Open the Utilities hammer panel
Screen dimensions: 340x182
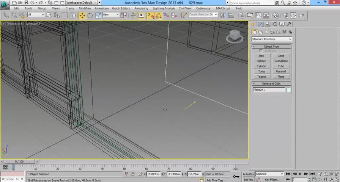(x=290, y=24)
